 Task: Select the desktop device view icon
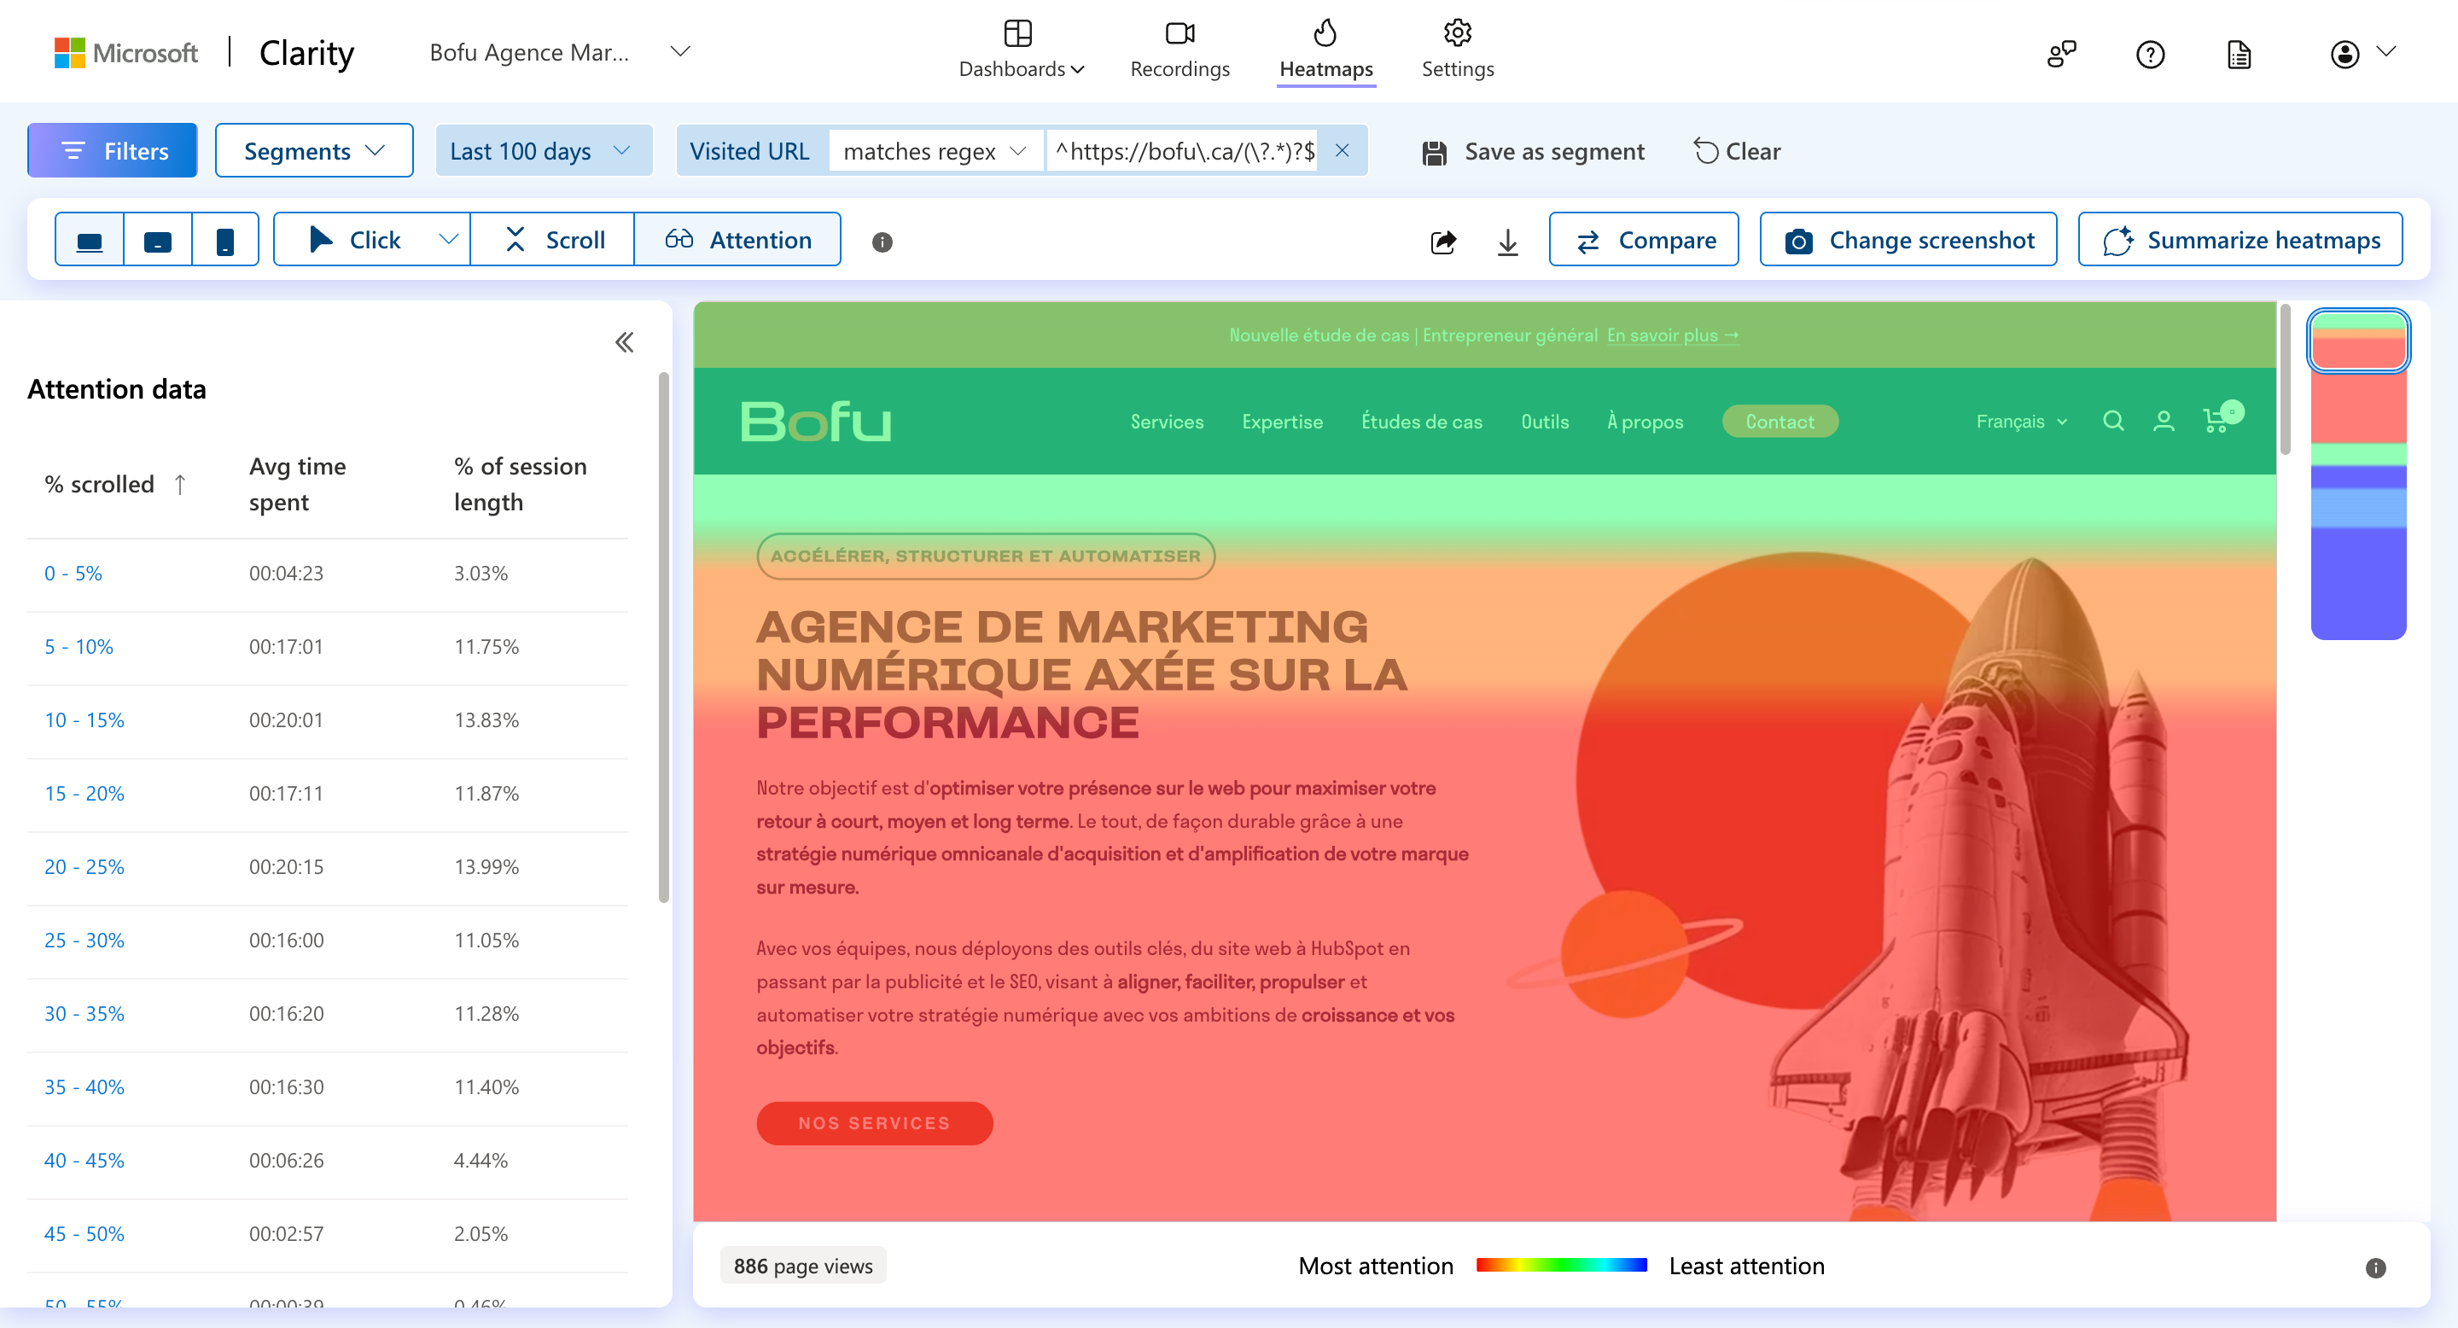[90, 241]
